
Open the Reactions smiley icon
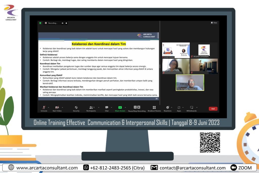click(x=167, y=107)
